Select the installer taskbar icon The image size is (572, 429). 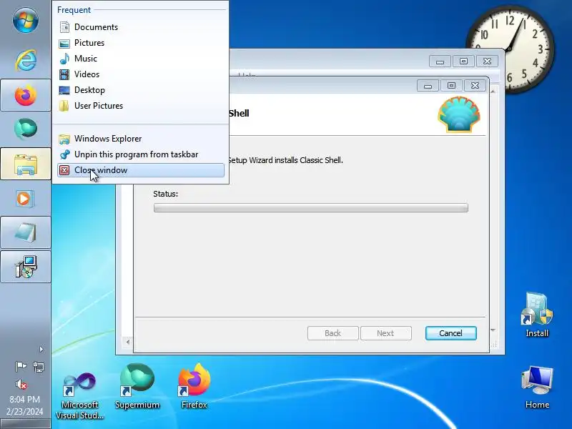coord(26,267)
